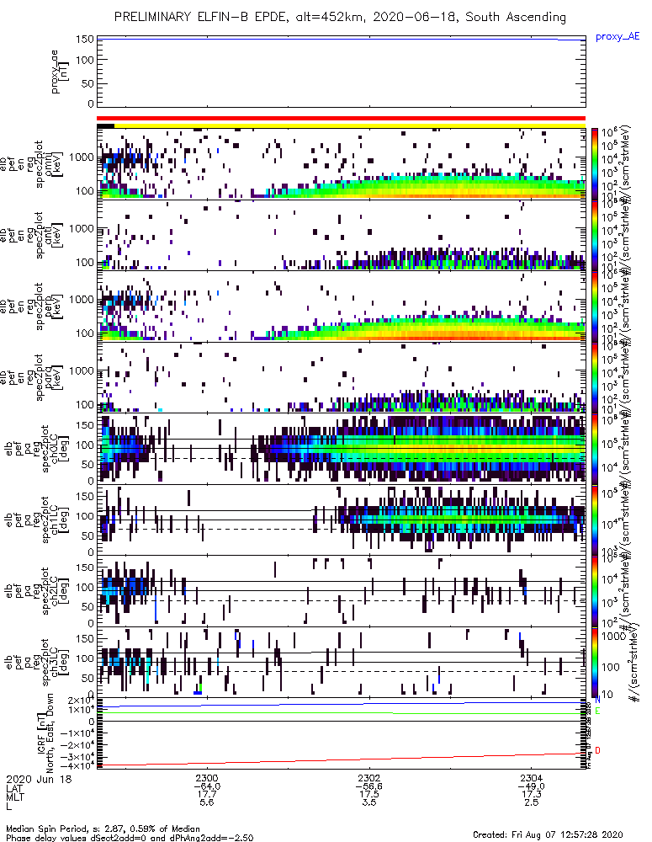
Task: Click the 2300 time axis label
Action: point(207,778)
